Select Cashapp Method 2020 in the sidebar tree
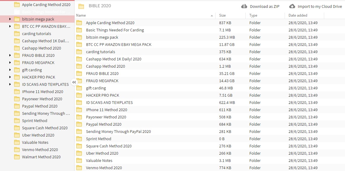This screenshot has width=345, height=171. tap(42, 48)
